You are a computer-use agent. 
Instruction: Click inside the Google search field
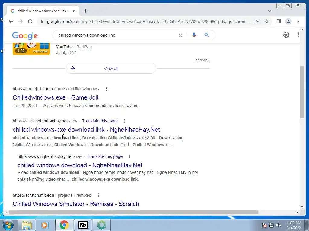[116, 35]
